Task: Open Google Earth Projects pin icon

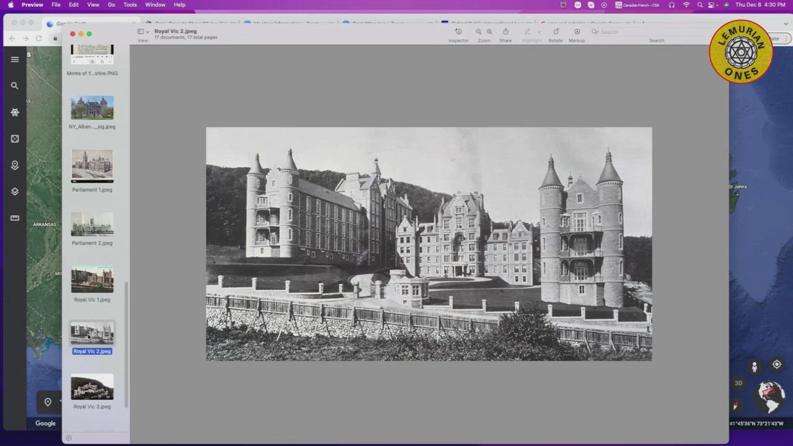Action: 15,165
